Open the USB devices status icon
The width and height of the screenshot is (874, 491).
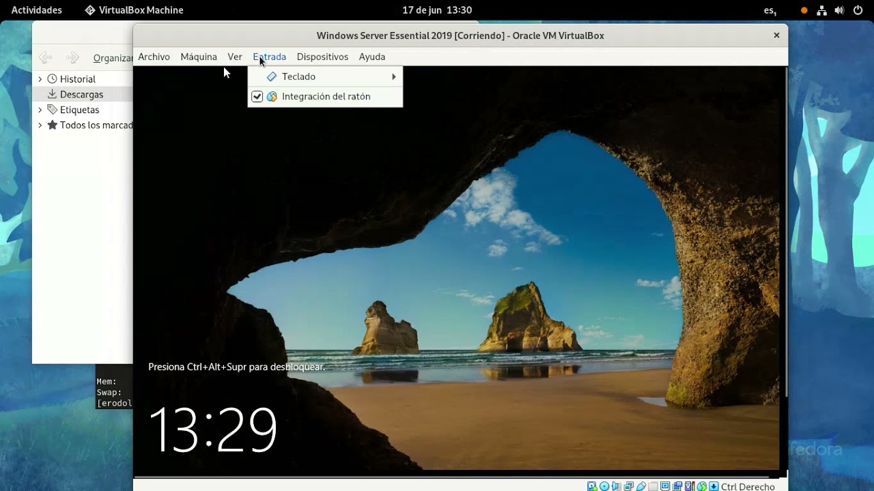tap(641, 487)
